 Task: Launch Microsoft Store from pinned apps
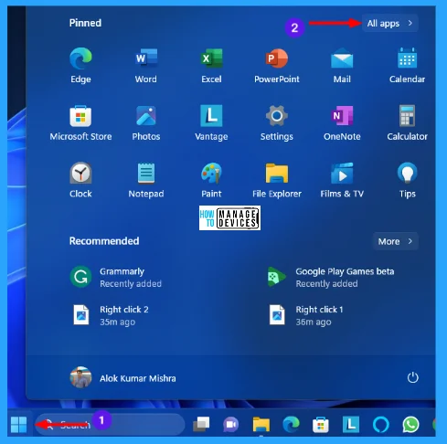click(x=80, y=122)
